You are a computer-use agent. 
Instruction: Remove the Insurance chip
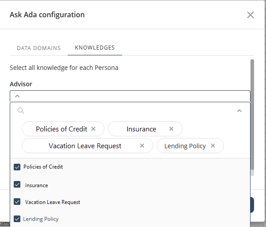(171, 129)
